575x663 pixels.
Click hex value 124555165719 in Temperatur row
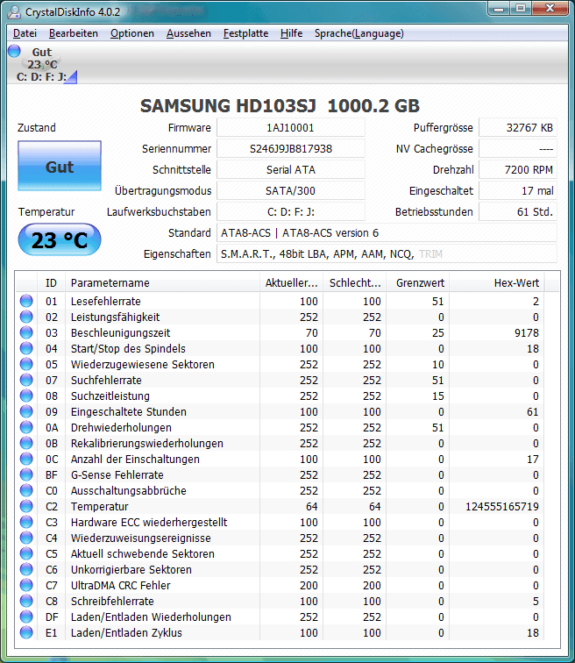[x=502, y=507]
